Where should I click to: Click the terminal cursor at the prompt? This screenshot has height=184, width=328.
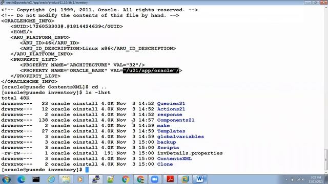pos(87,170)
